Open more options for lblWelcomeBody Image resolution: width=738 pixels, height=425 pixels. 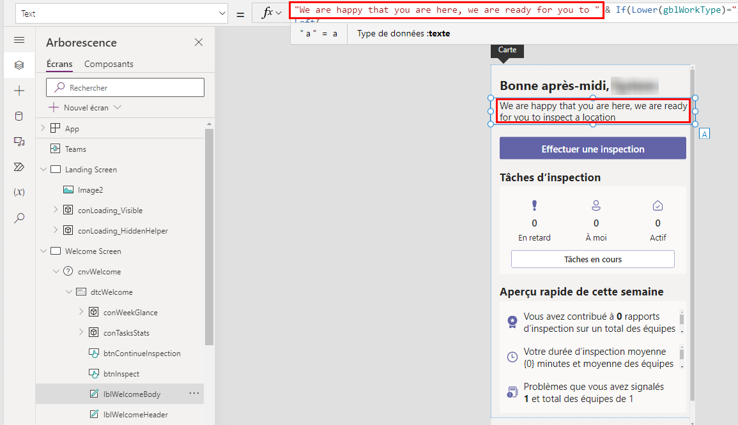194,394
